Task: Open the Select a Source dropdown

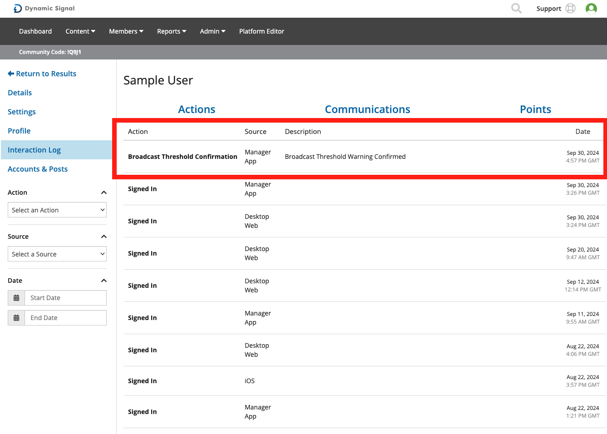Action: click(57, 254)
